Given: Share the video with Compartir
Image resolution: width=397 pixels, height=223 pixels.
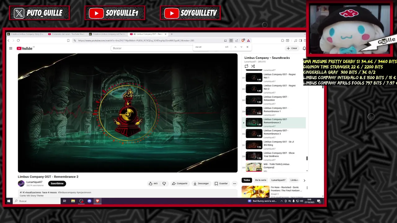Looking at the screenshot, I should (x=180, y=183).
